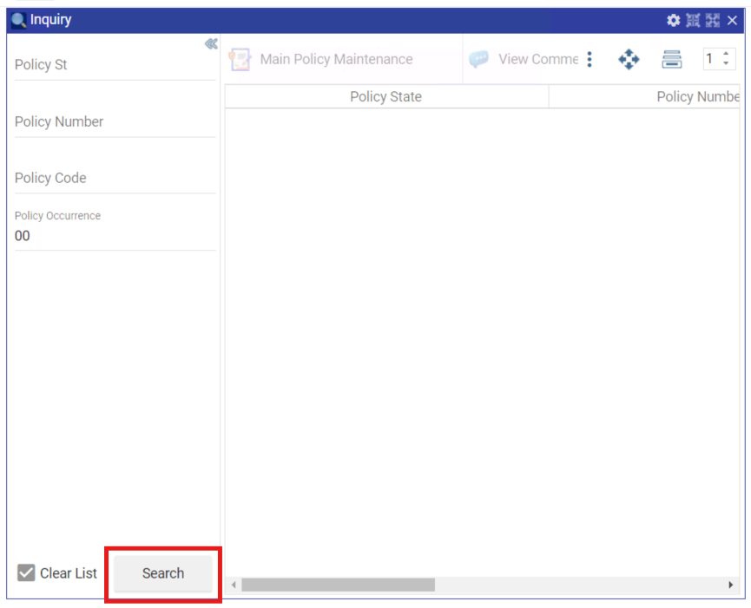Click the Policy State column header
Viewport: 751px width, 608px height.
pyautogui.click(x=385, y=96)
